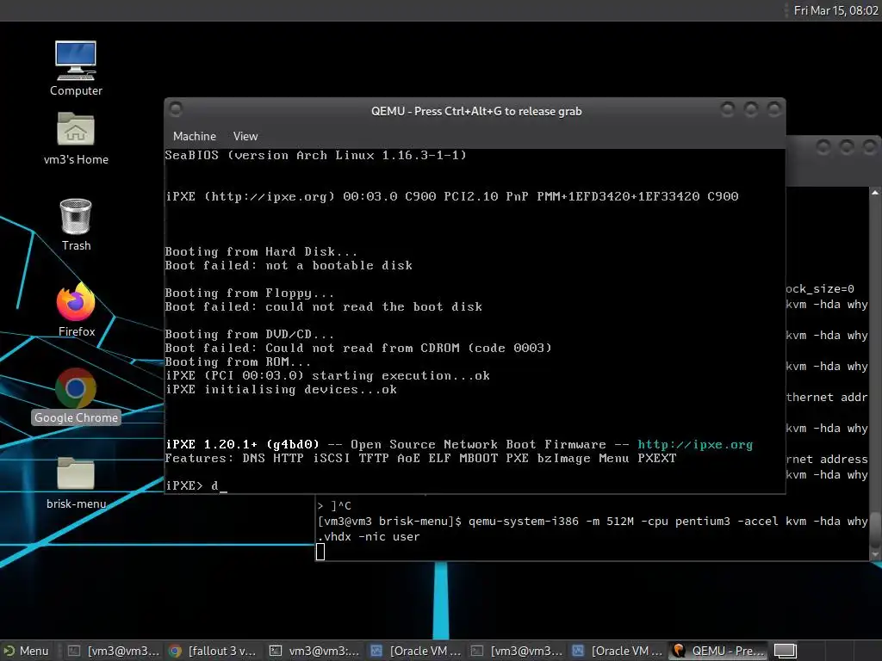Click the show desktop icon on taskbar
This screenshot has height=661, width=882.
[x=786, y=651]
